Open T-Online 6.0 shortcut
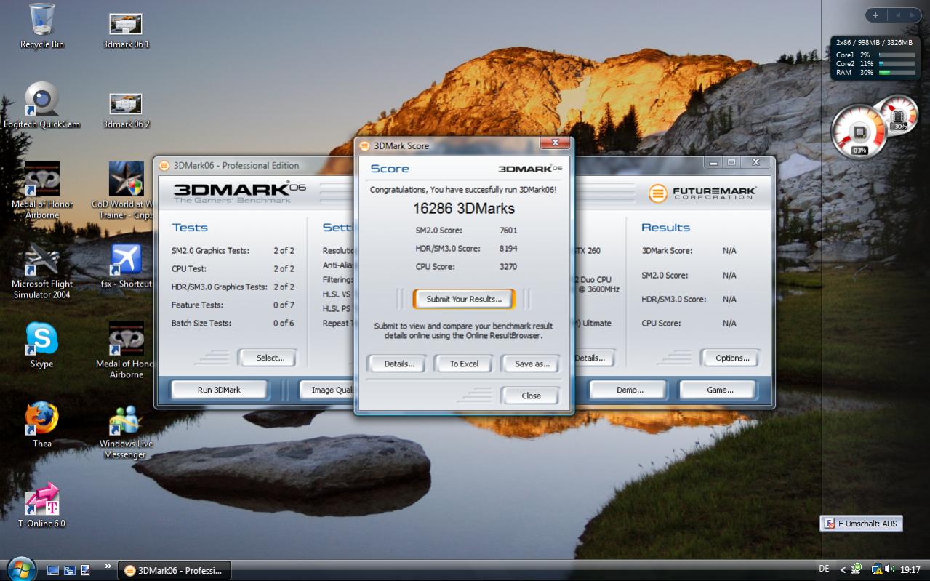 41,505
